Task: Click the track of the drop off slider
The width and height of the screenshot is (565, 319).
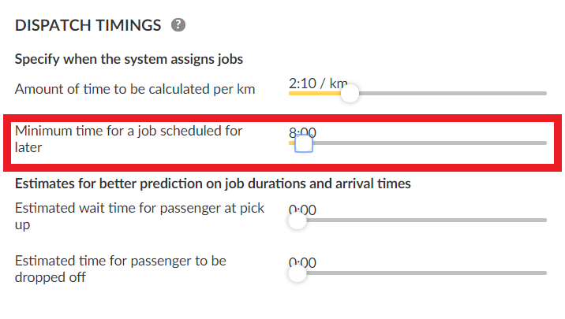Action: pyautogui.click(x=426, y=273)
